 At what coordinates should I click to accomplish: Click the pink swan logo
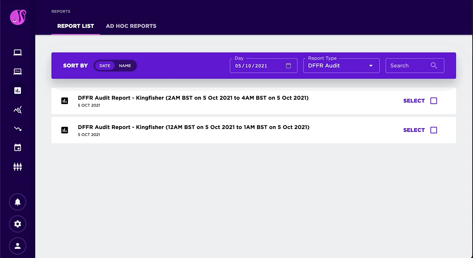(18, 17)
